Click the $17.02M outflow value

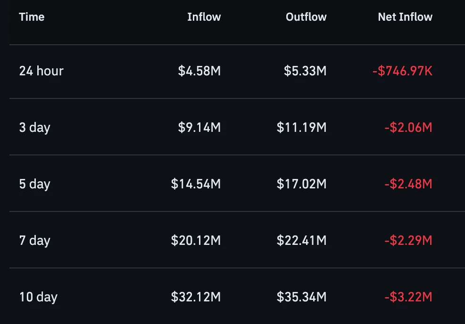302,184
